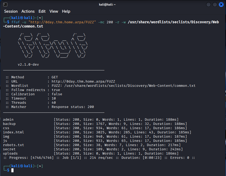Open the Session menu

point(11,11)
